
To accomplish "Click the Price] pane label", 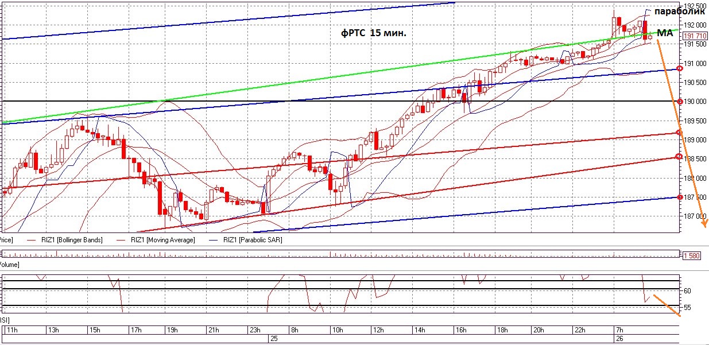I will tap(7, 240).
